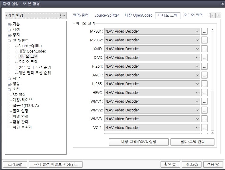Select 전역 필터 우선 순위 tree item
This screenshot has width=225, height=170.
35,67
